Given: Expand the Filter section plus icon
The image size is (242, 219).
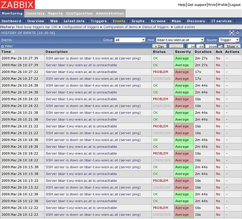Looking at the screenshot, I should 3,46.
